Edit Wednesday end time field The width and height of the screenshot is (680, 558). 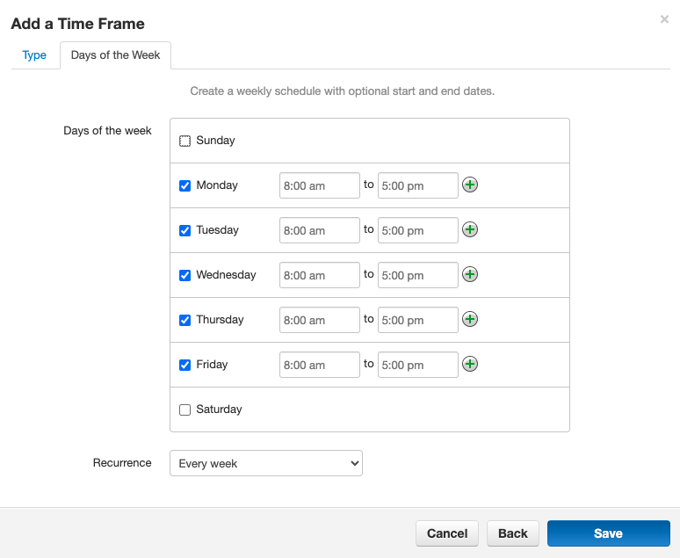pos(418,275)
